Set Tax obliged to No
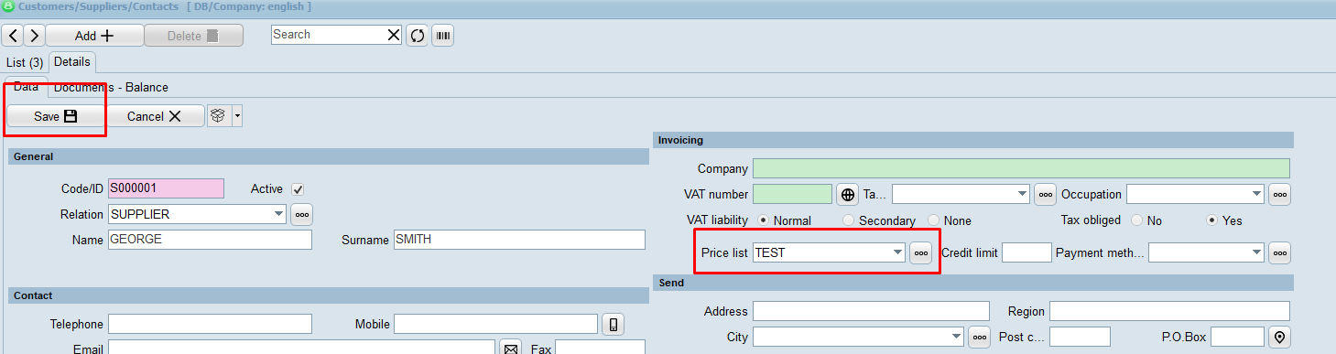1336x354 pixels. click(x=1138, y=220)
